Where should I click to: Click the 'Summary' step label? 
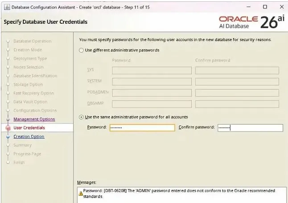click(x=22, y=145)
